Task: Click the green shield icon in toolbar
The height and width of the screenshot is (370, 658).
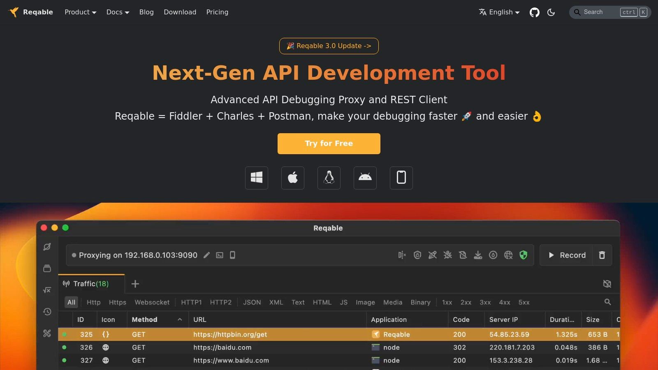Action: tap(524, 255)
